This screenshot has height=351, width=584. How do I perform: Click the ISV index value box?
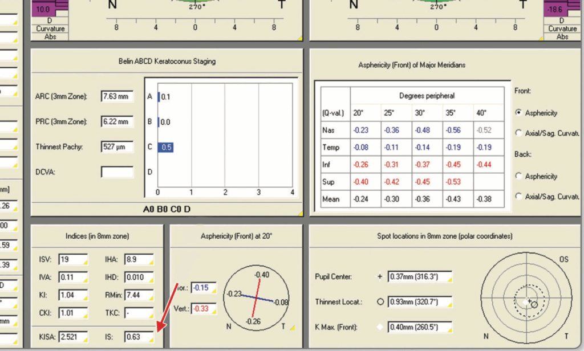(73, 260)
